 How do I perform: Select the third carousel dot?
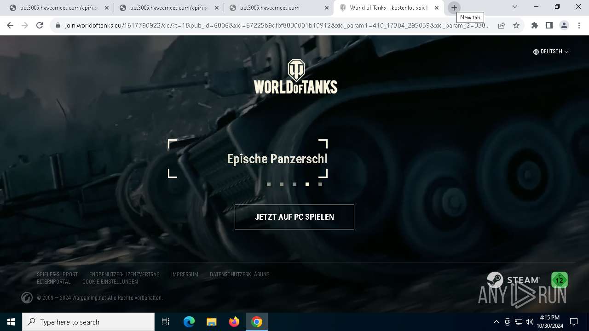294,184
